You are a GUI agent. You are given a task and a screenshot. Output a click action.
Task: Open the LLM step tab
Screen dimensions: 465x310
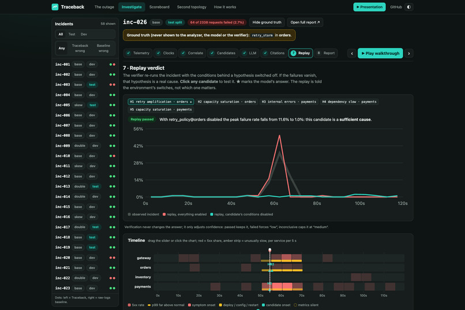(249, 53)
